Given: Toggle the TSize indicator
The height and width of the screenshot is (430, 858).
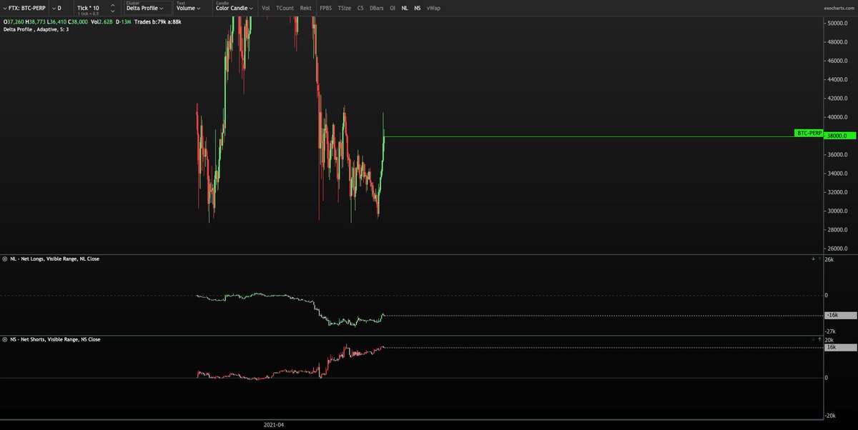Looking at the screenshot, I should (x=345, y=8).
